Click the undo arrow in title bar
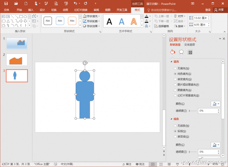This screenshot has height=167, width=228. coord(76,3)
